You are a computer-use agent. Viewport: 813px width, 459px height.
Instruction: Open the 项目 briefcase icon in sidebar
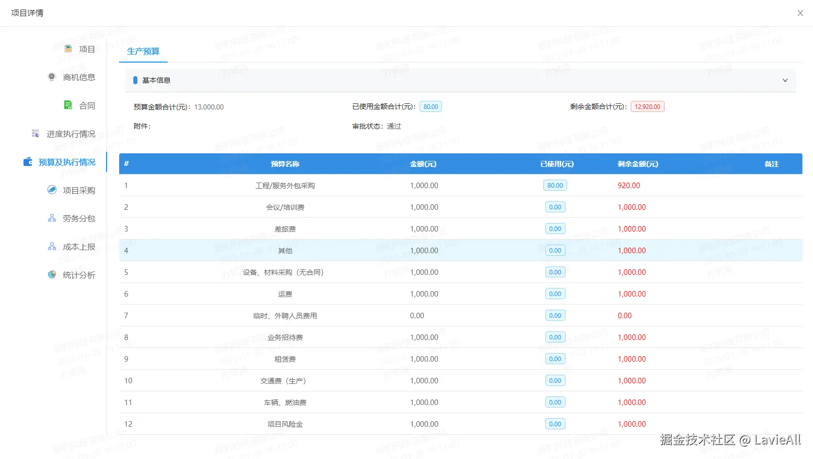click(x=68, y=48)
